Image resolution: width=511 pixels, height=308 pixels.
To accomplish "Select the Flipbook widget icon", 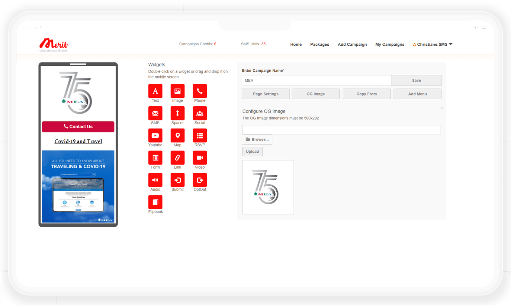I will coord(155,202).
